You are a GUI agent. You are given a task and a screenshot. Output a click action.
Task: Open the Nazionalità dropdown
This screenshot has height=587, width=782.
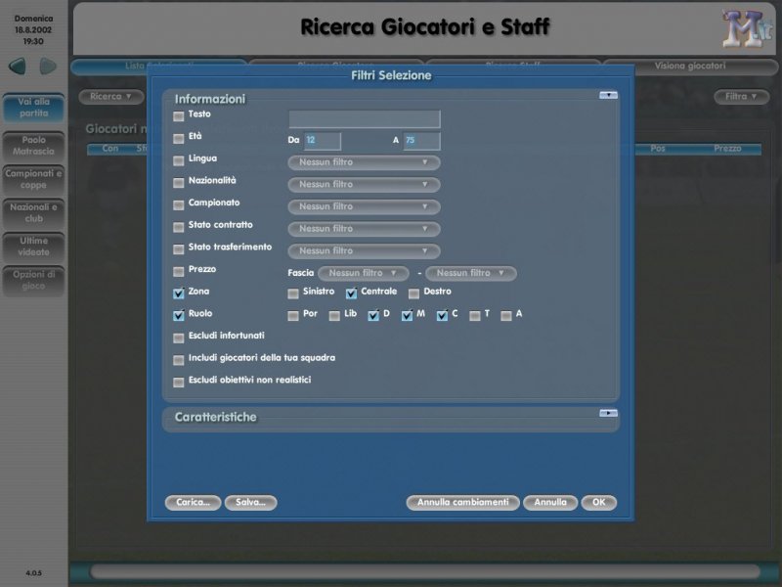(364, 184)
